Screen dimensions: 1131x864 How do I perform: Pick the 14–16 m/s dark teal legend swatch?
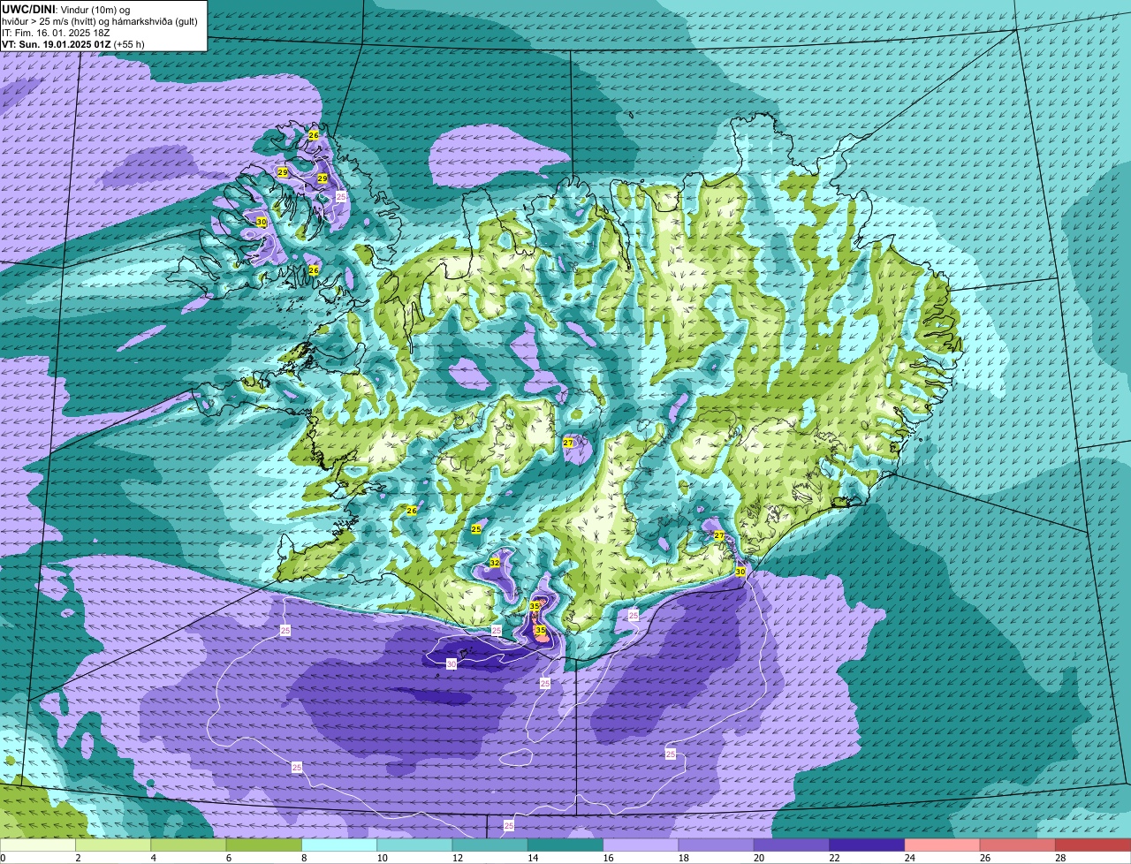pyautogui.click(x=565, y=845)
